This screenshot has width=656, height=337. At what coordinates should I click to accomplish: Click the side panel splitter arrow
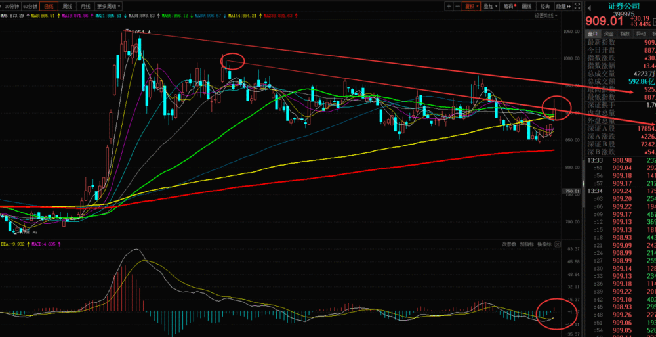pos(583,183)
